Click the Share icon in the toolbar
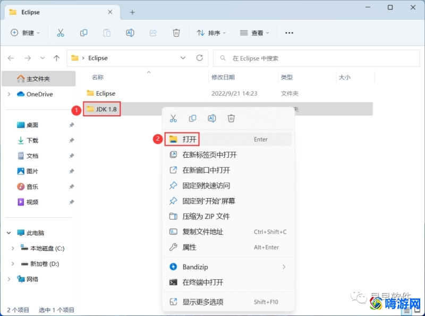 pos(153,33)
